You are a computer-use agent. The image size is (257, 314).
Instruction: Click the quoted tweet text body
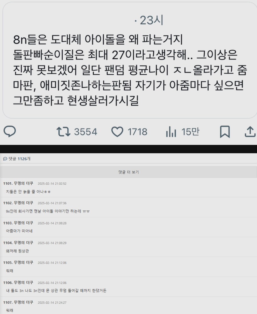pos(130,70)
